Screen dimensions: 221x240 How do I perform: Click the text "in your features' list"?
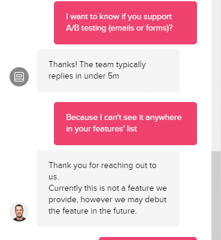[x=101, y=129]
